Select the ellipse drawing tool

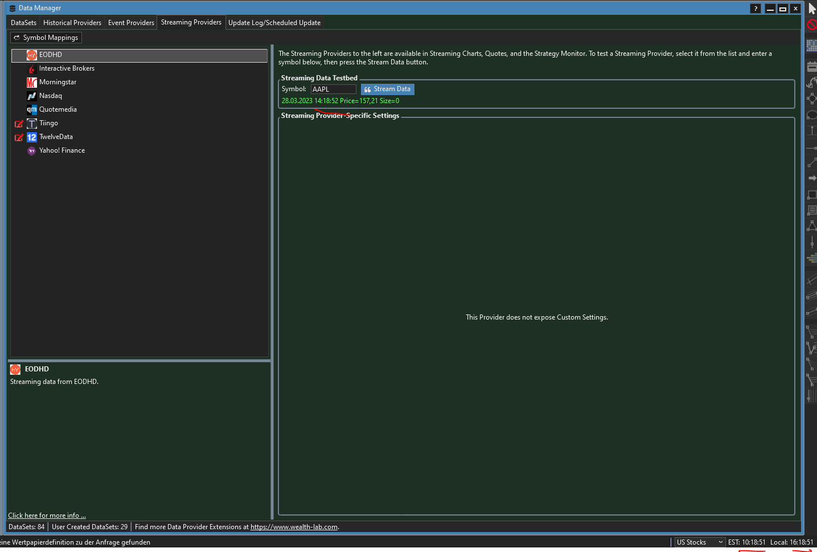pos(812,115)
